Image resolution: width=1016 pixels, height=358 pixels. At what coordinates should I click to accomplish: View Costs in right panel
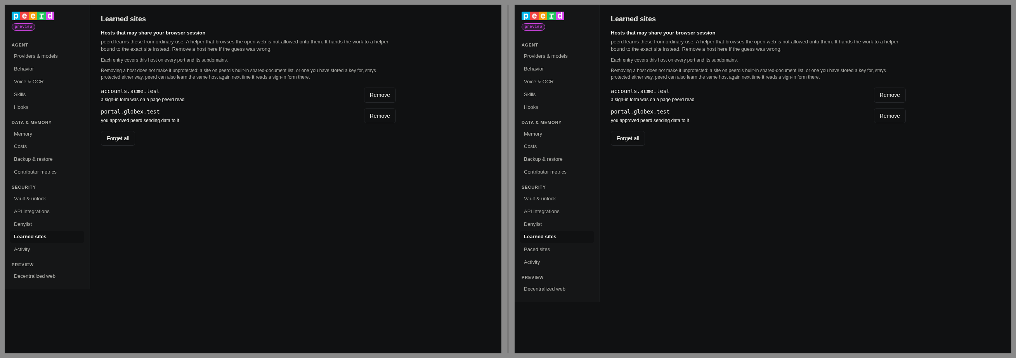pyautogui.click(x=557, y=146)
